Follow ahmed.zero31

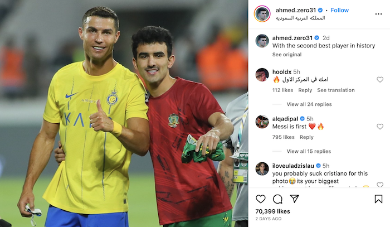click(x=339, y=10)
